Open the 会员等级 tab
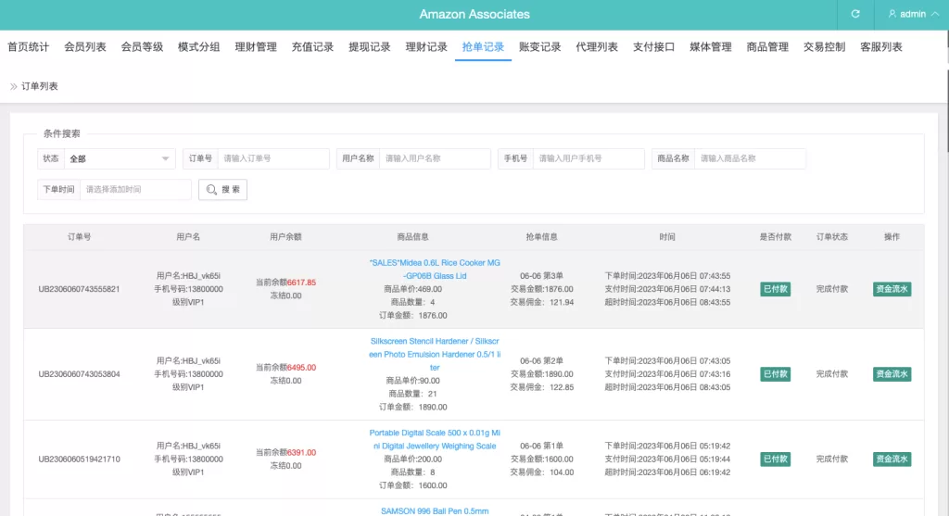The image size is (949, 516). pyautogui.click(x=142, y=46)
